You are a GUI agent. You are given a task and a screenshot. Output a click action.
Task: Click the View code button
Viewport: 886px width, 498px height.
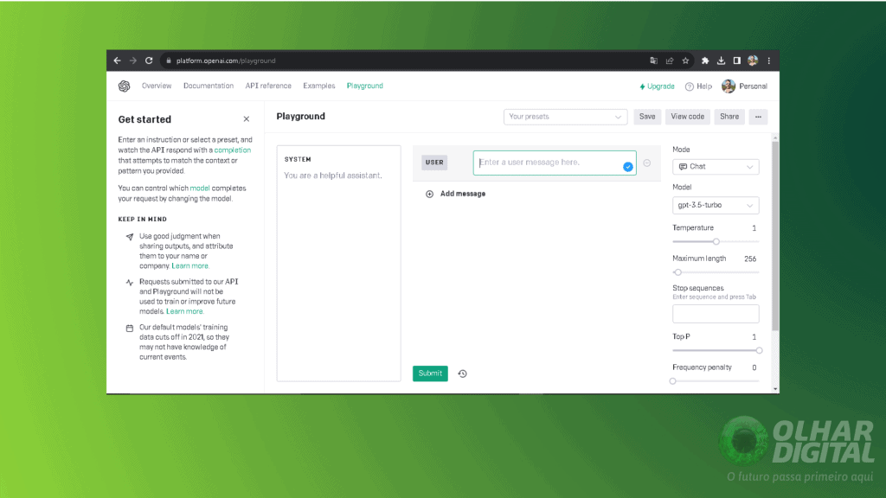click(x=687, y=116)
